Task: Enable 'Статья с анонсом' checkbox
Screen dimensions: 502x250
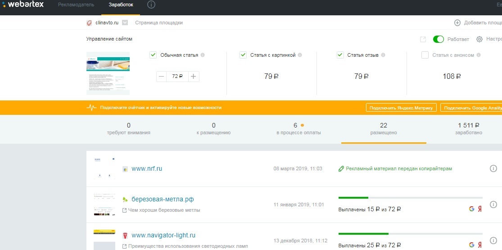Action: [x=425, y=55]
